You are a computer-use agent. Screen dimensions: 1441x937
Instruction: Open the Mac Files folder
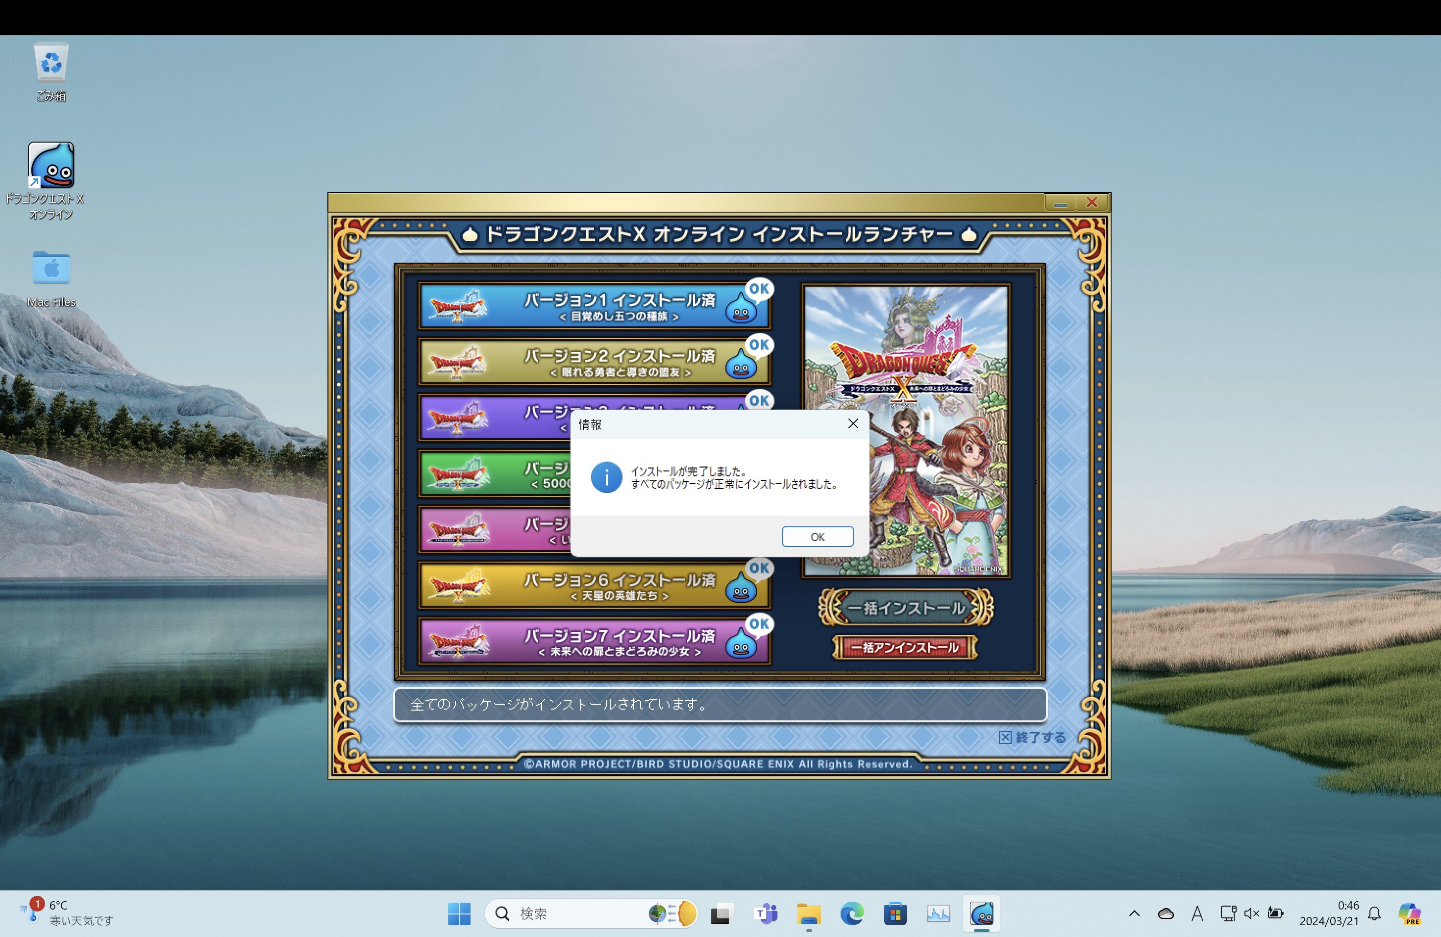click(x=51, y=278)
